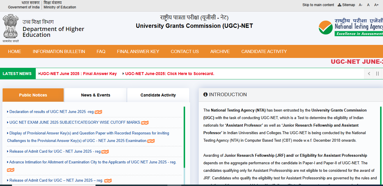This screenshot has width=383, height=186.
Task: Skip to main content link
Action: point(318,5)
